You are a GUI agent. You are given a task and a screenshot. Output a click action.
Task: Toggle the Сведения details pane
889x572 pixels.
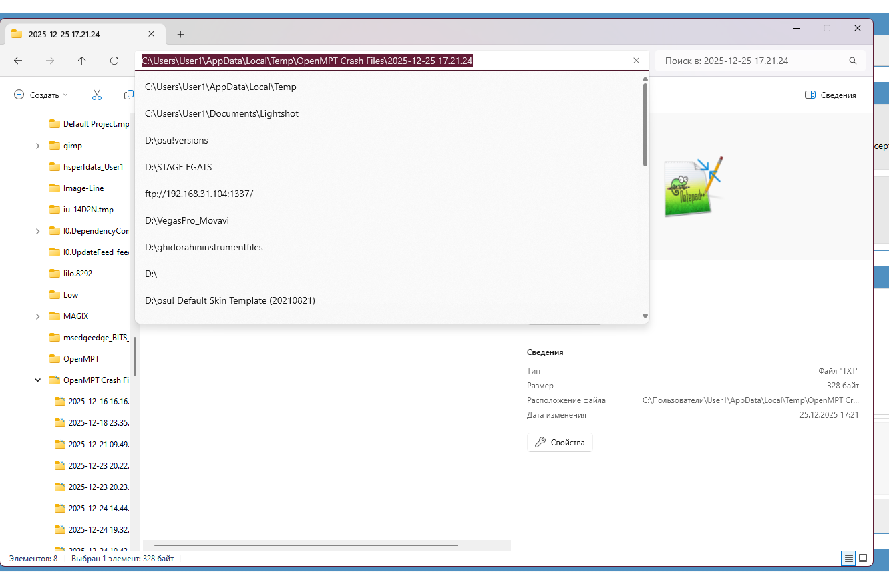830,95
